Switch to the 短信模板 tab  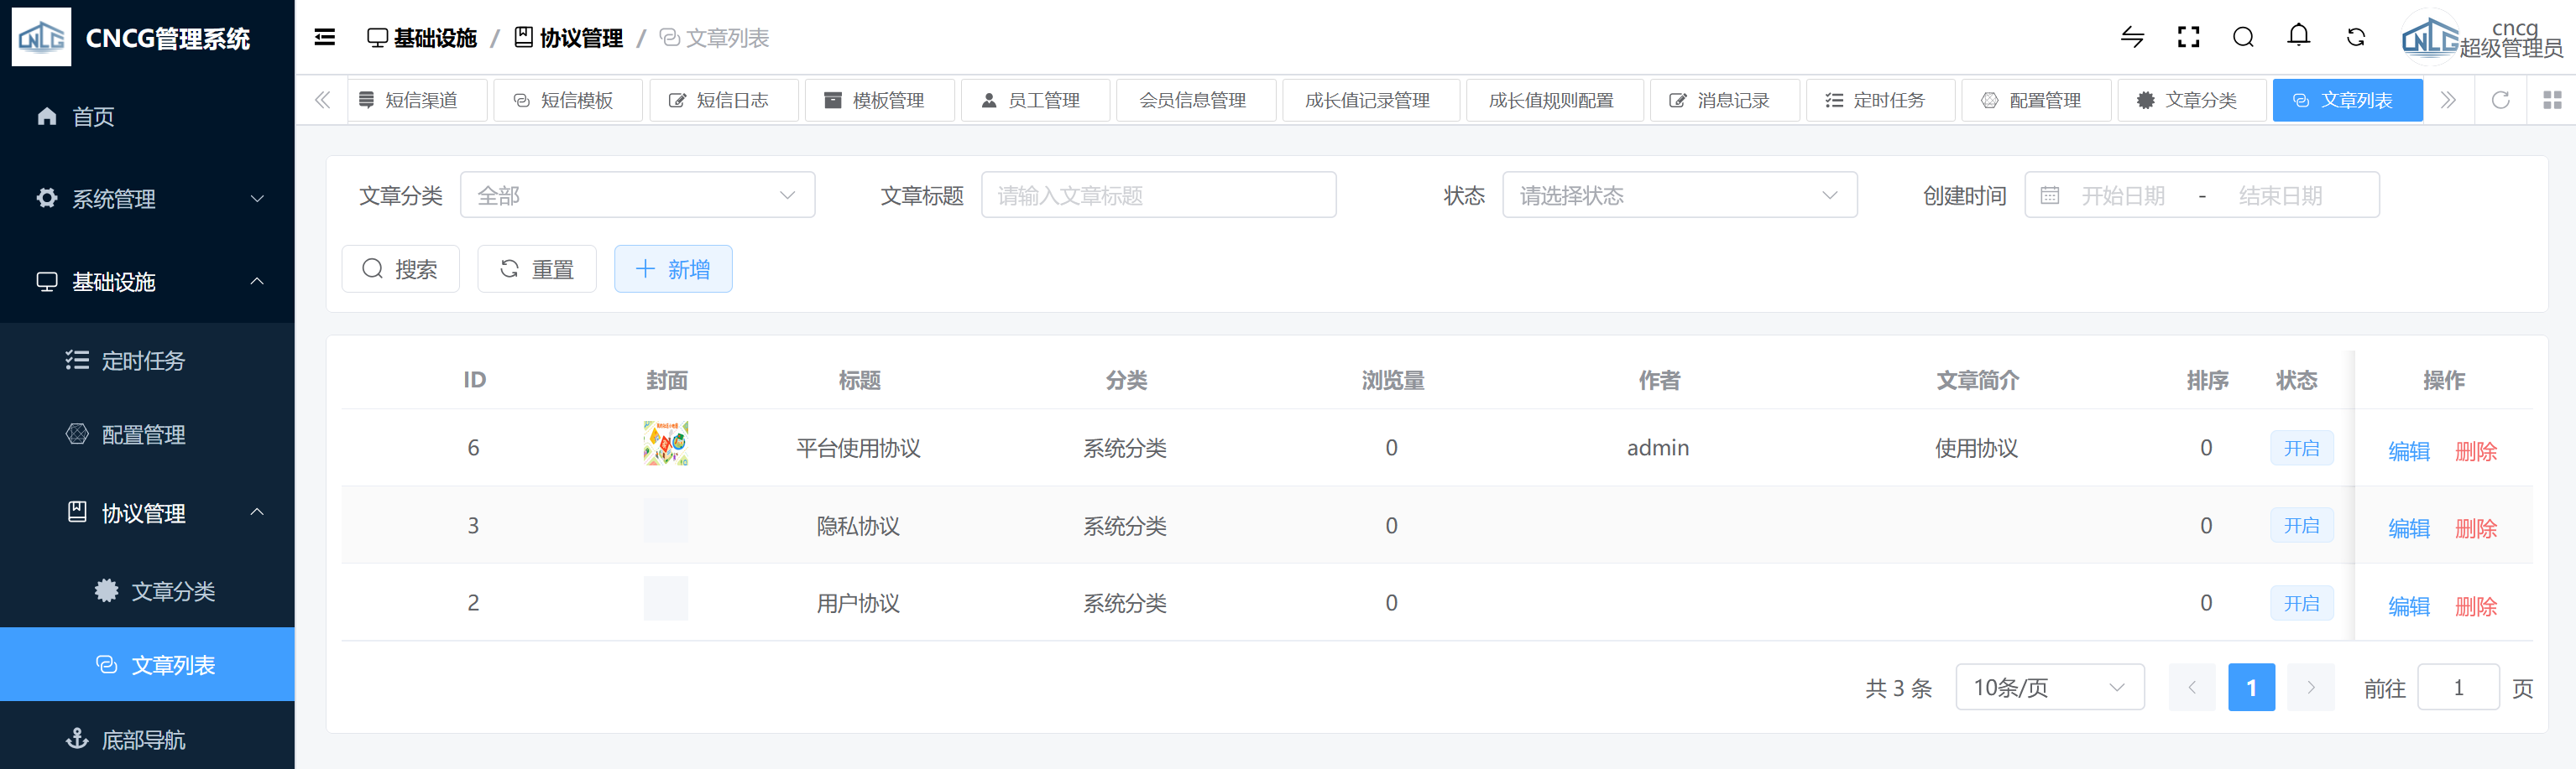[567, 100]
